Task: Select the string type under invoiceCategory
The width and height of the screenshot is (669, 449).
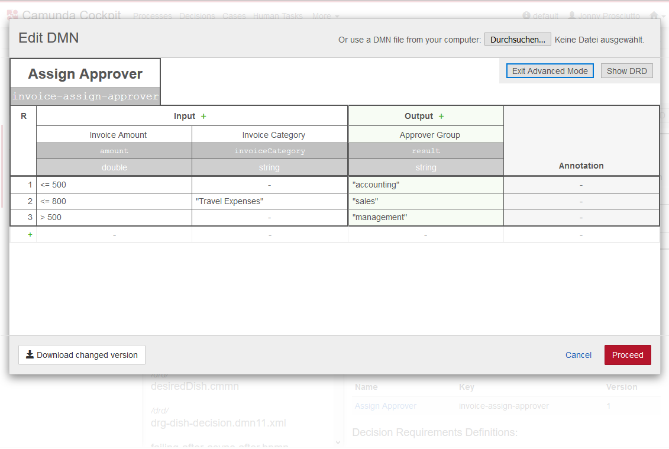Action: (270, 168)
